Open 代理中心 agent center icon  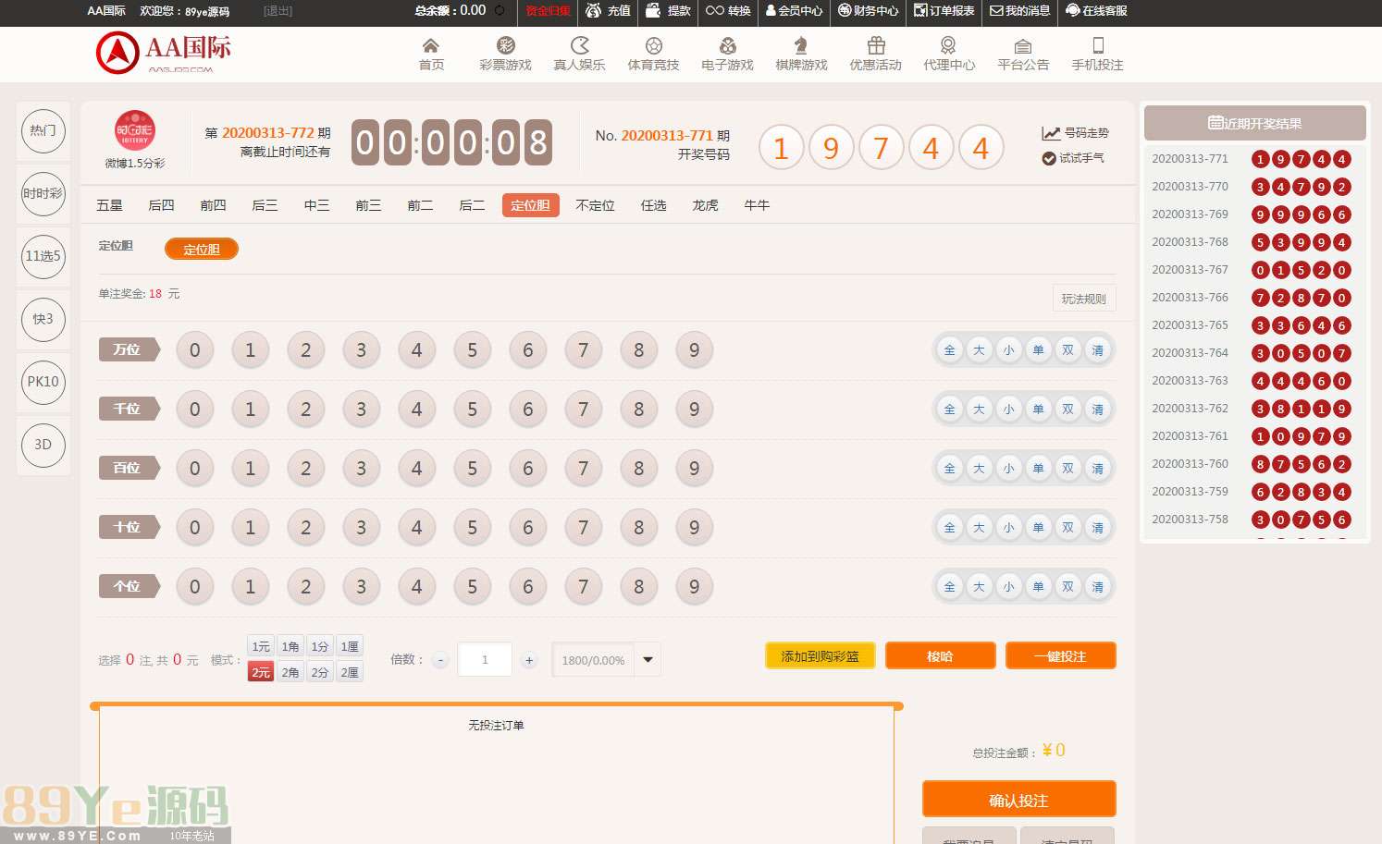click(948, 45)
